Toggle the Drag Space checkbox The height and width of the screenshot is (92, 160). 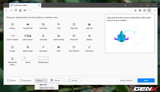(21, 81)
